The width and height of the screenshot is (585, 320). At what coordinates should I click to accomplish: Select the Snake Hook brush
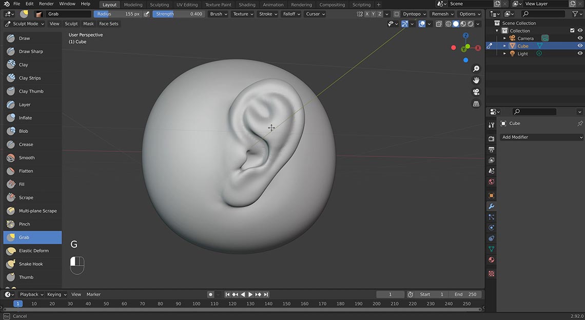pyautogui.click(x=32, y=264)
